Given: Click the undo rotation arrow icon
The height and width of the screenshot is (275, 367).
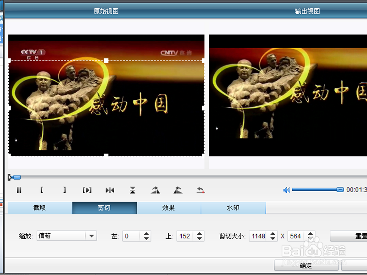Looking at the screenshot, I should [200, 190].
